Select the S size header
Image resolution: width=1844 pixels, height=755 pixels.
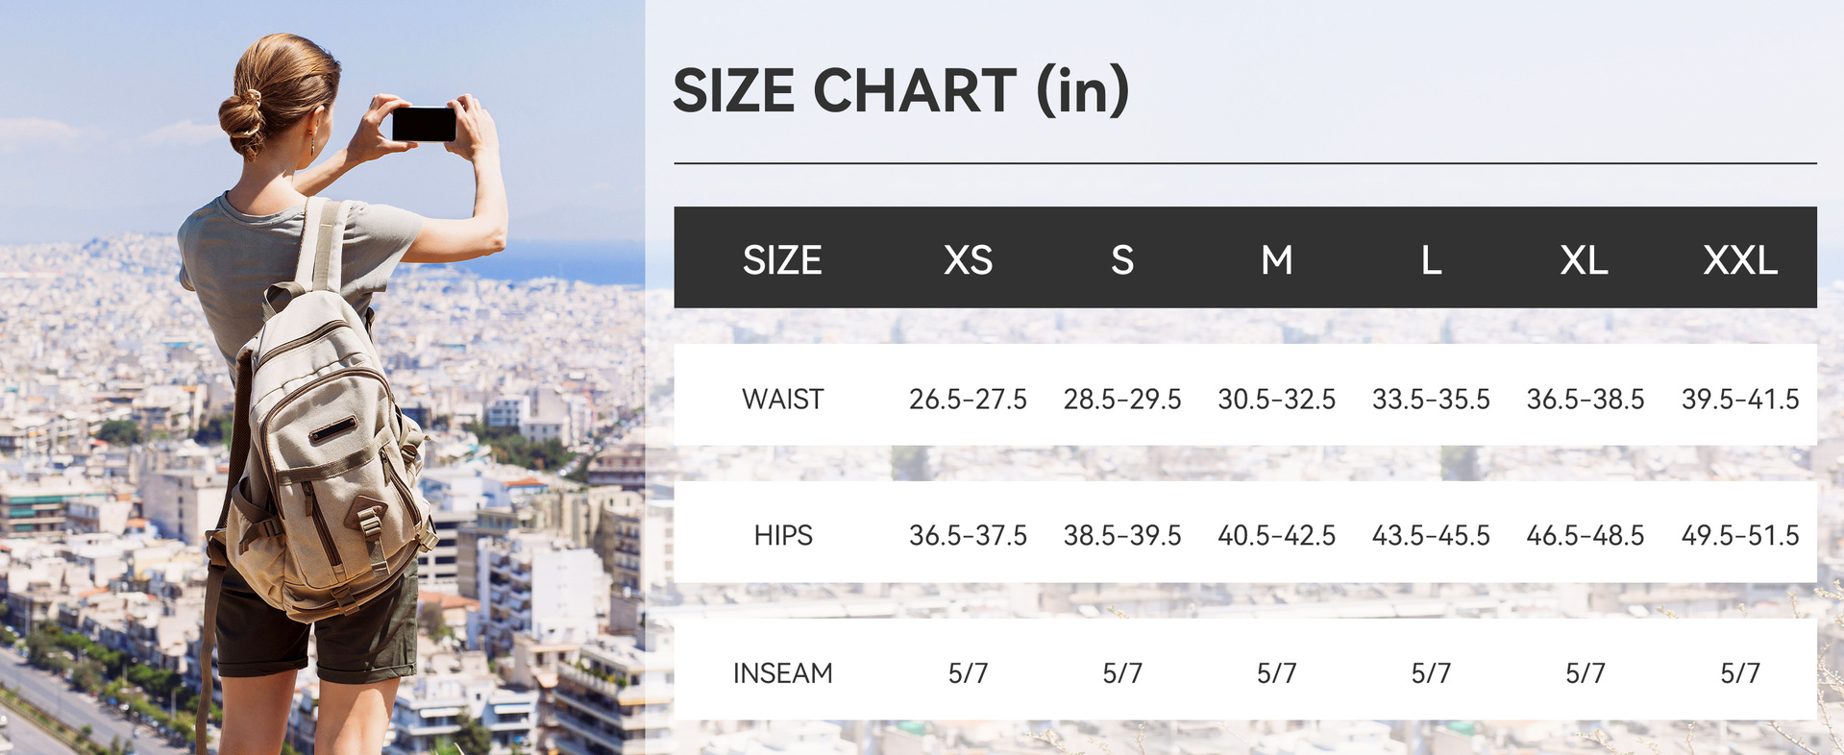pos(1122,260)
